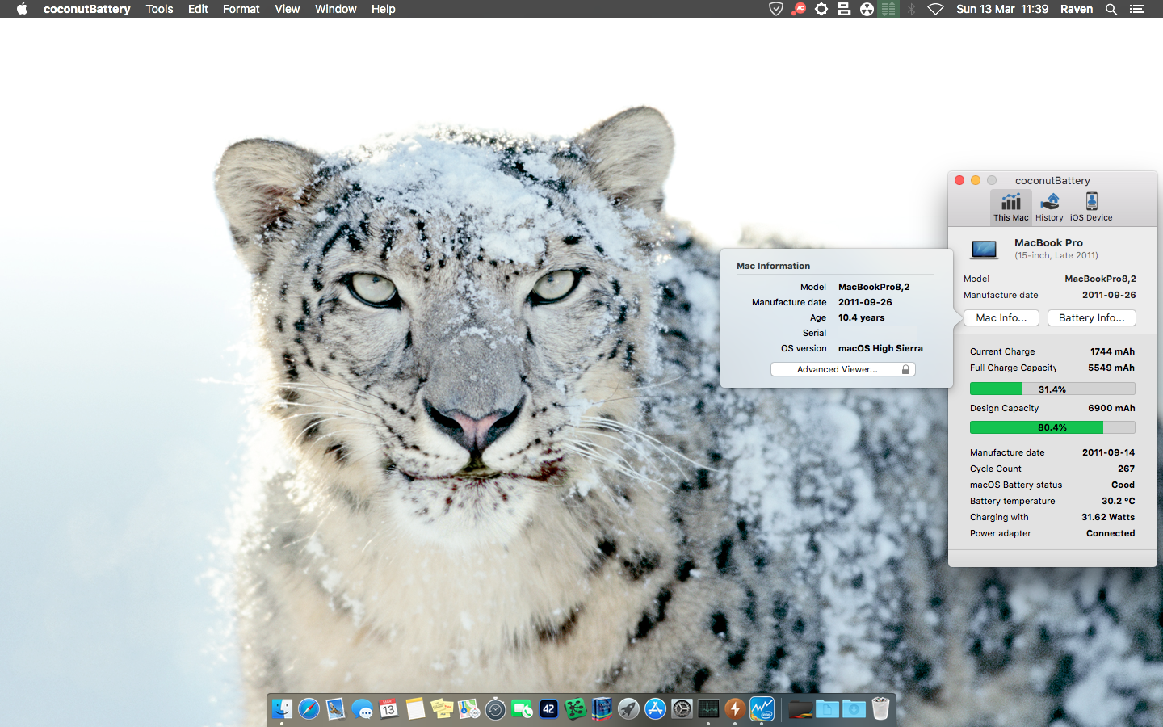The width and height of the screenshot is (1163, 727).
Task: Open the Apple menu
Action: [22, 9]
